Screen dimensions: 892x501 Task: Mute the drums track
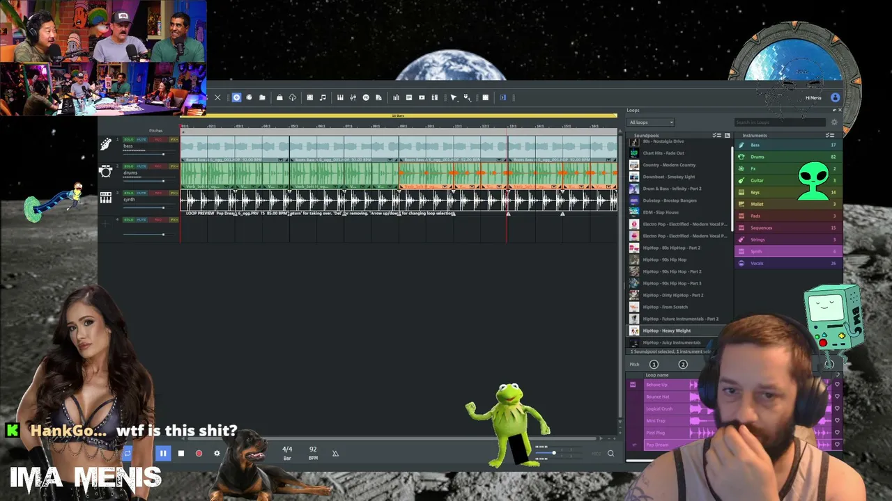[141, 166]
